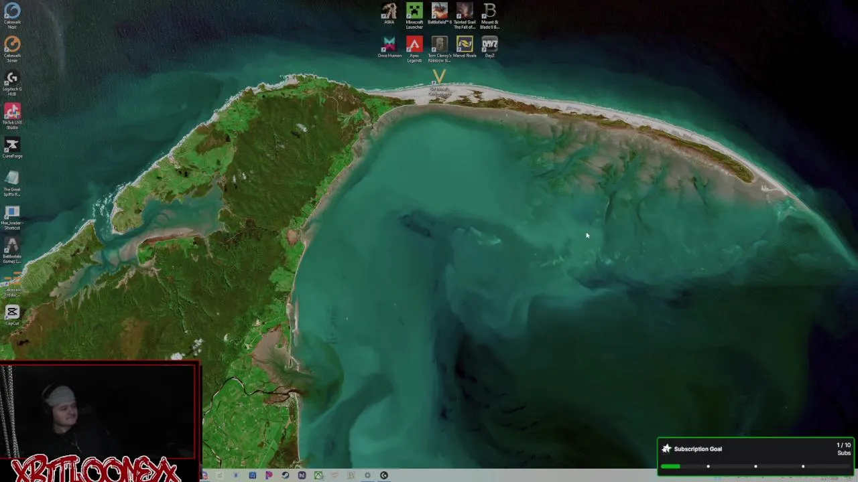Select the Hse_loader Shortcut desktop icon

[12, 216]
